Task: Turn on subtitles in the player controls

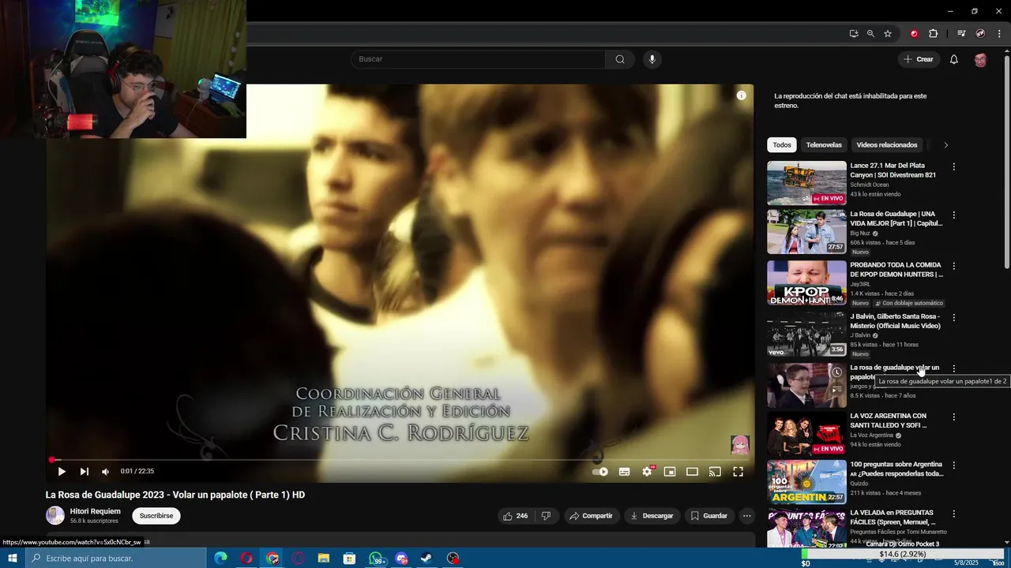Action: click(624, 472)
